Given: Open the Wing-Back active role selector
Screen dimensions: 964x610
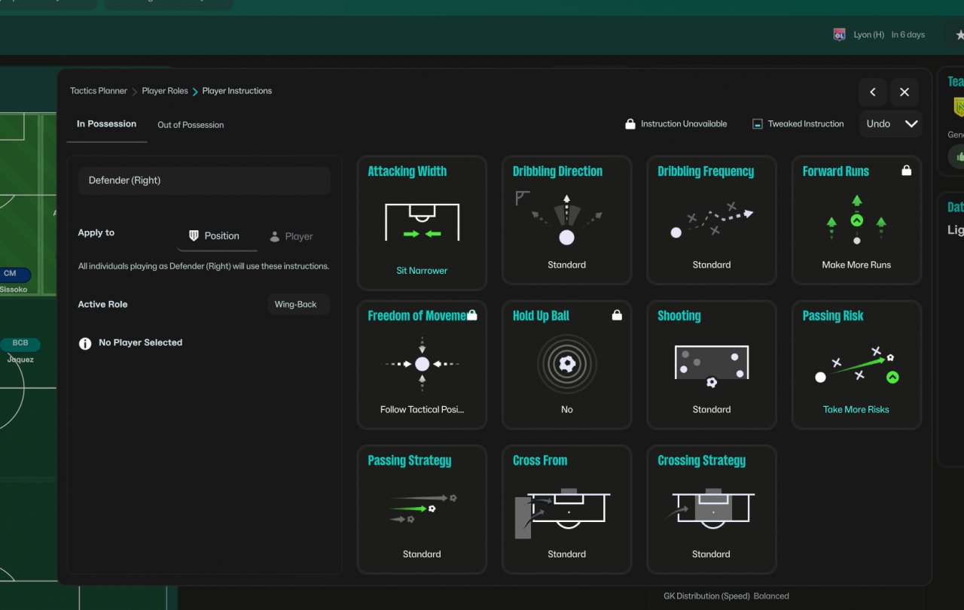Looking at the screenshot, I should click(296, 305).
